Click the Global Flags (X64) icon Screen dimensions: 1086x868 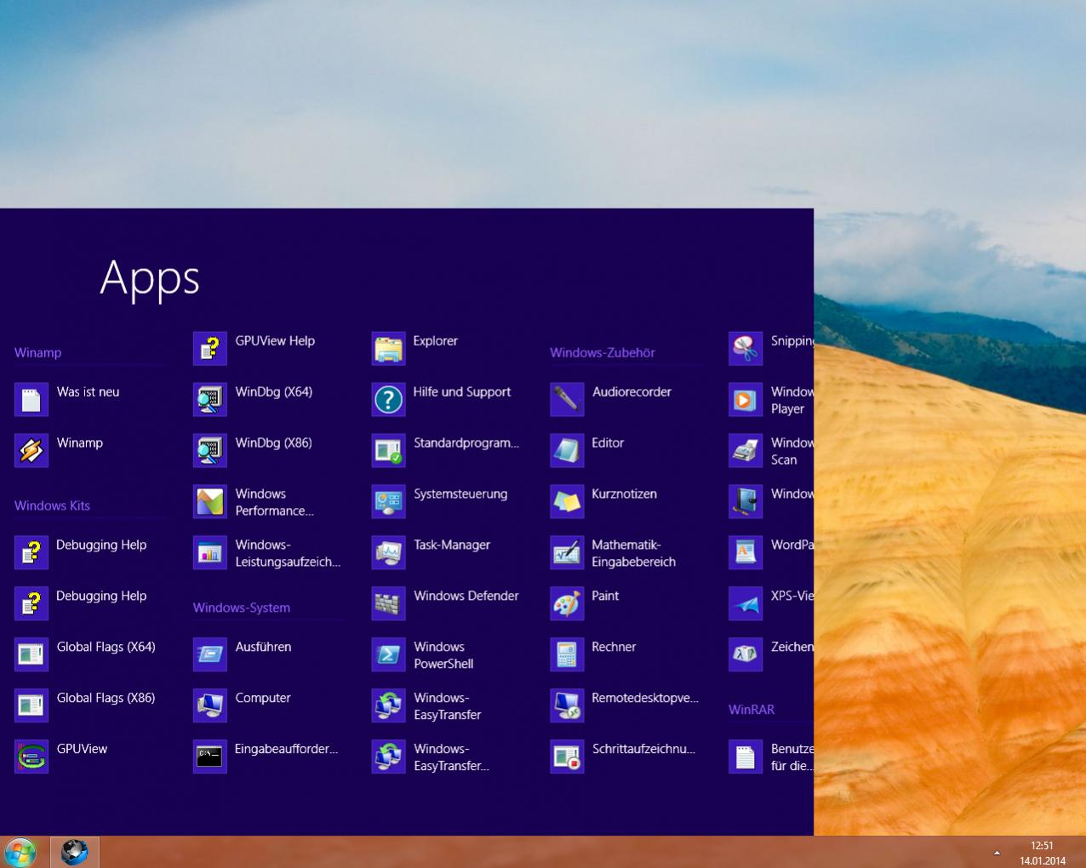tap(31, 654)
